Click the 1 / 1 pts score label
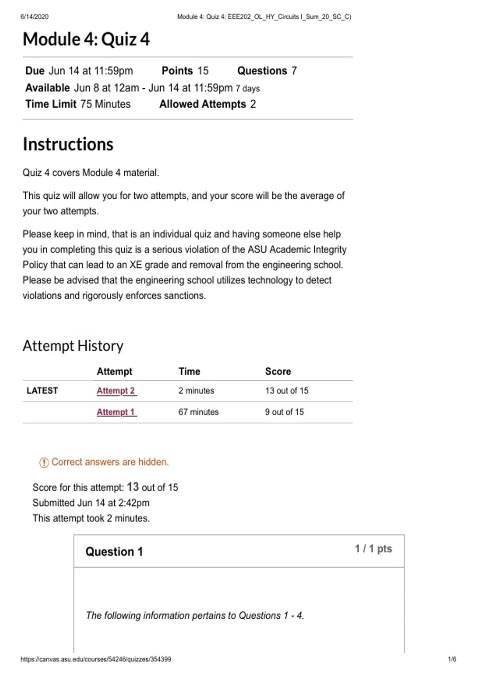The height and width of the screenshot is (676, 477). tap(373, 549)
